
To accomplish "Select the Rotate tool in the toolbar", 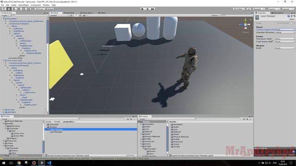I will tap(13, 9).
